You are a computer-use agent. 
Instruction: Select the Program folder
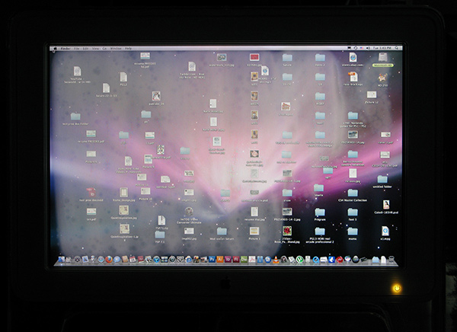(x=320, y=214)
